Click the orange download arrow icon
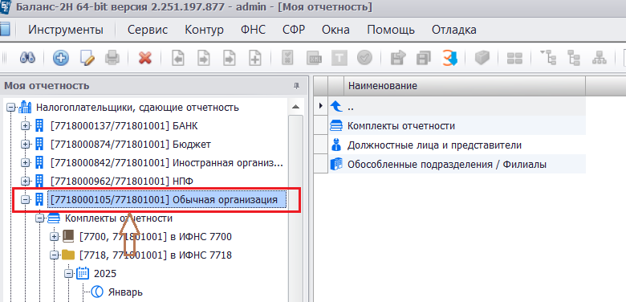The width and height of the screenshot is (626, 302). coord(450,59)
